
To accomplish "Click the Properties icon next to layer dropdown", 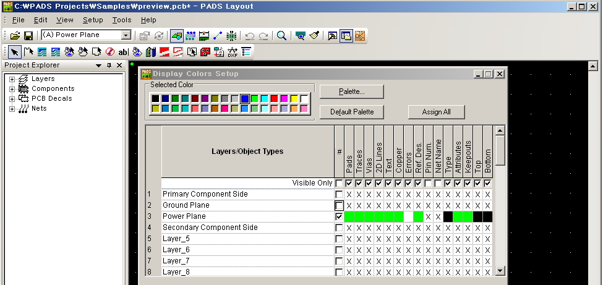I will pyautogui.click(x=145, y=36).
